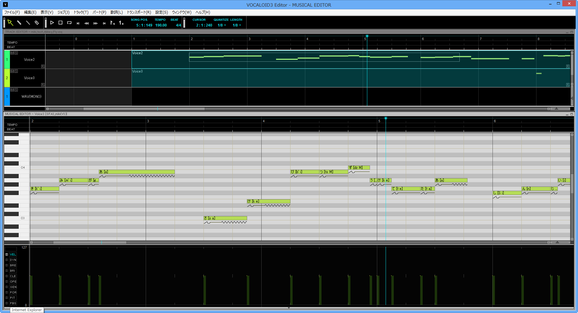Mute the Voice2 track
This screenshot has height=313, width=578.
pyautogui.click(x=12, y=53)
